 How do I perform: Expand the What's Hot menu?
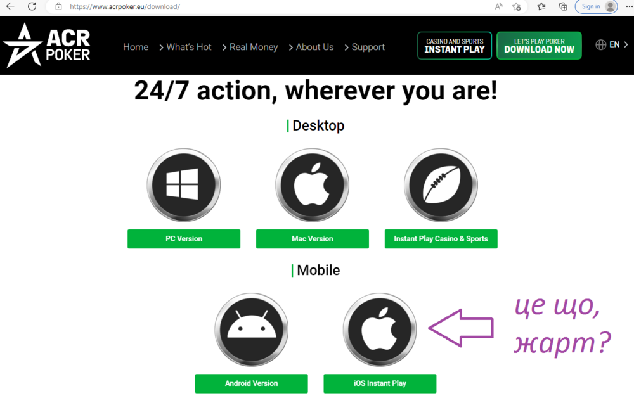[x=185, y=47]
